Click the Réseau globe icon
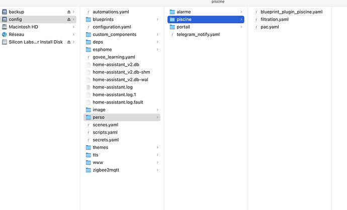 click(x=5, y=35)
